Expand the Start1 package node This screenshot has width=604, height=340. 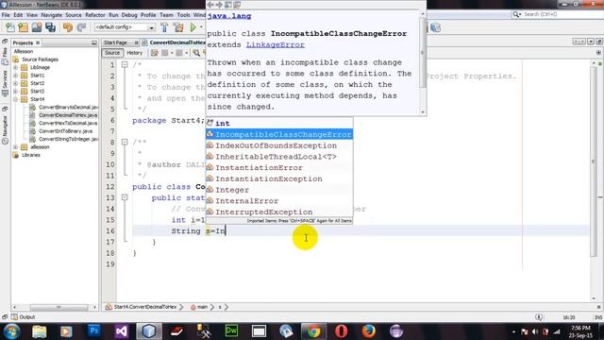(16, 76)
